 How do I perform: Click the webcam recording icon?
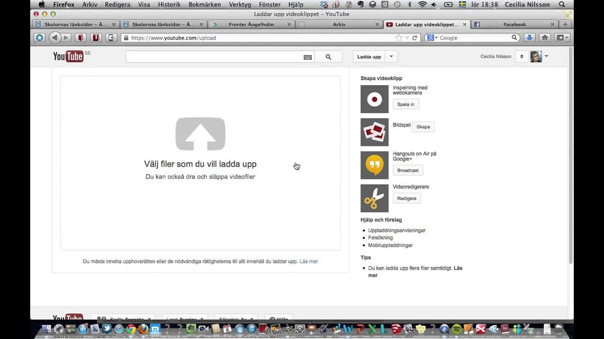click(375, 99)
